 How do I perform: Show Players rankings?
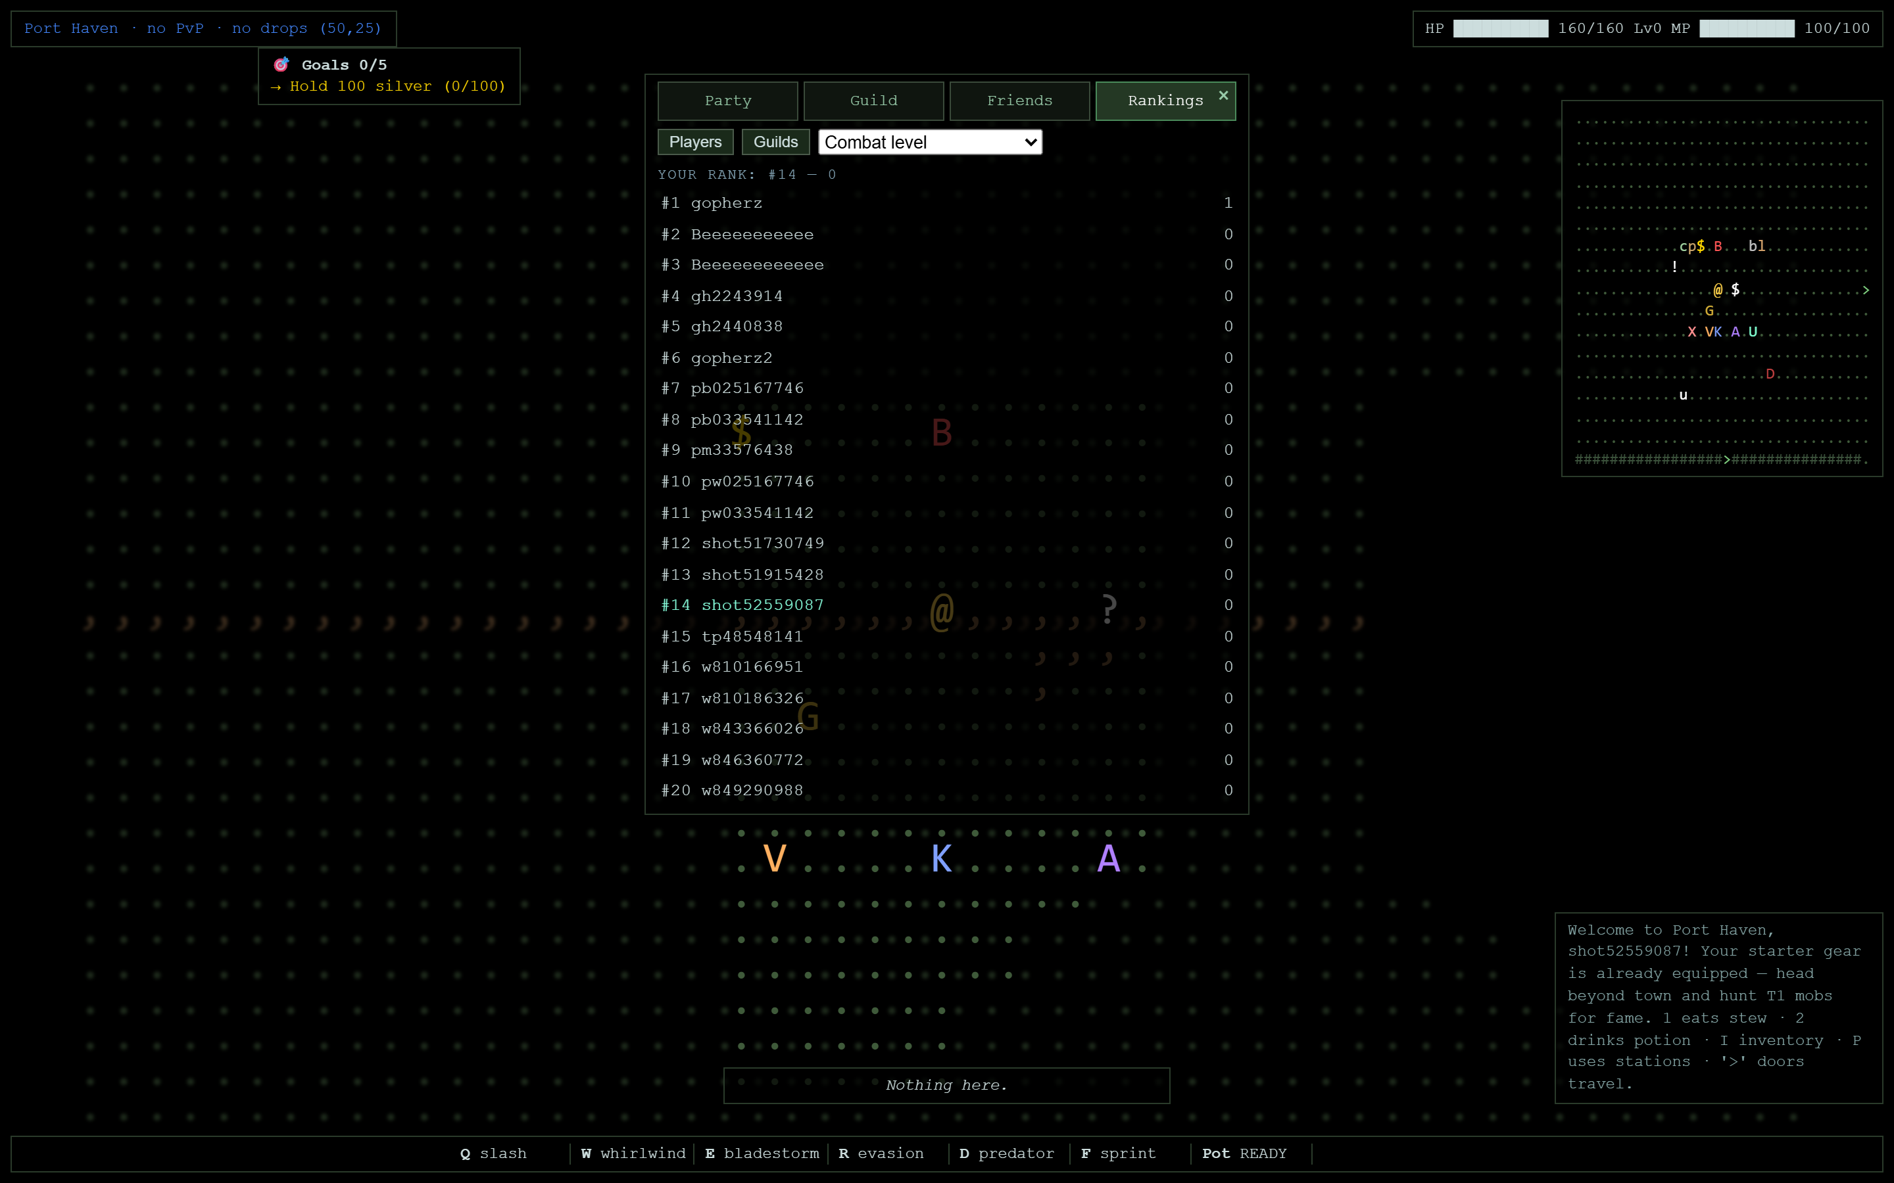click(x=695, y=141)
